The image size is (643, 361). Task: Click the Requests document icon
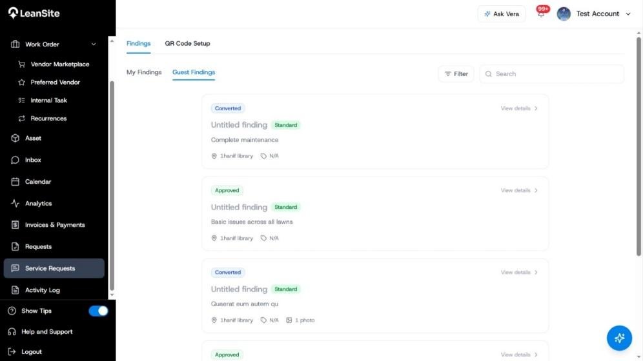[15, 246]
